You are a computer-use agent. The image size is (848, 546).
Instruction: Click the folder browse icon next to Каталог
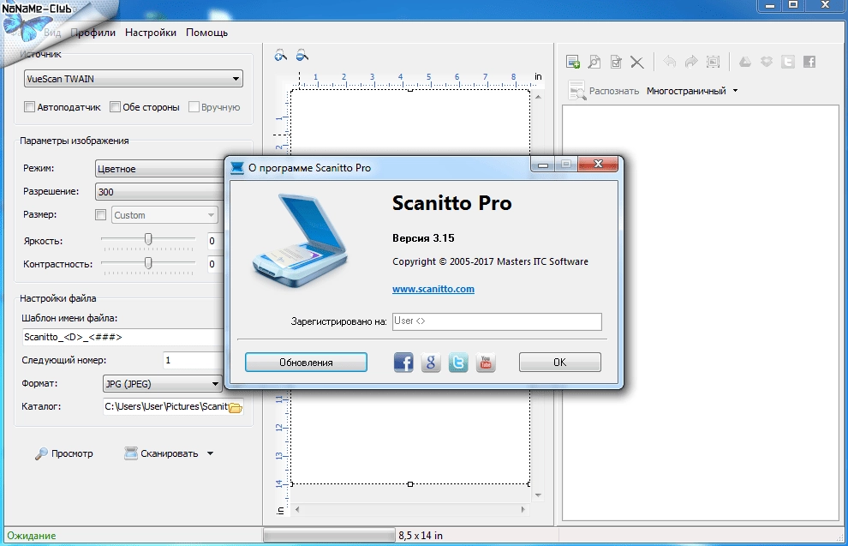(x=236, y=407)
